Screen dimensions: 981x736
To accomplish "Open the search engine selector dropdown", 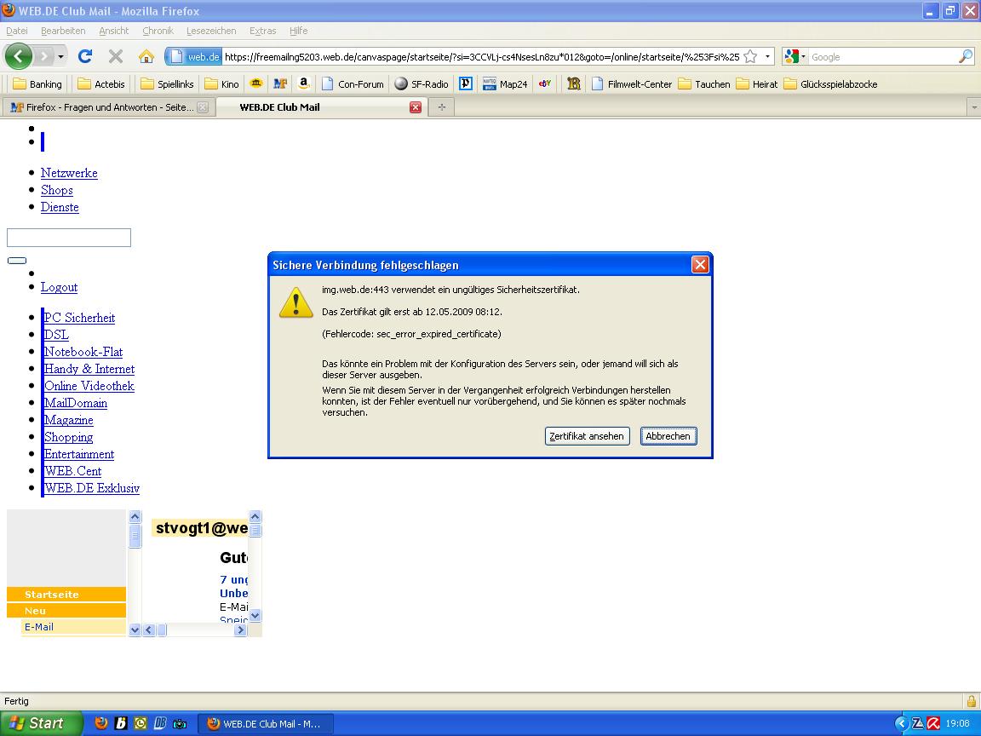I will (x=795, y=57).
